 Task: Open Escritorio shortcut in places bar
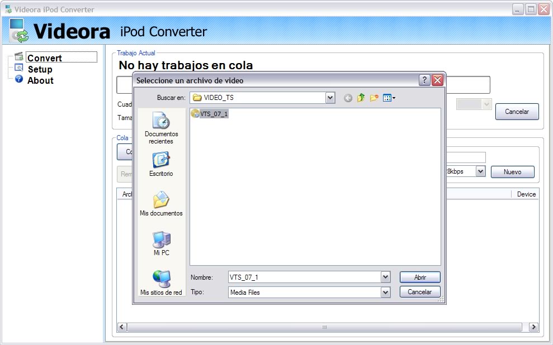coord(161,164)
